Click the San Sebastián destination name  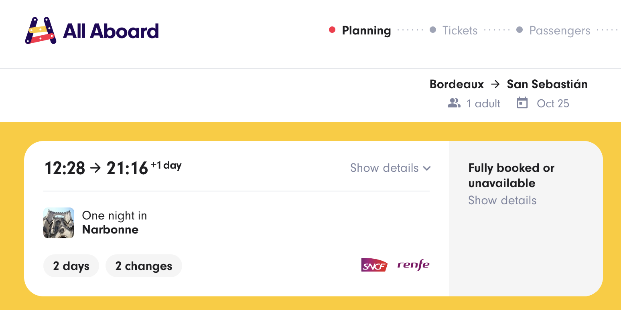pyautogui.click(x=547, y=84)
